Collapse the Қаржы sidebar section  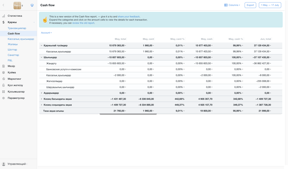(34, 22)
